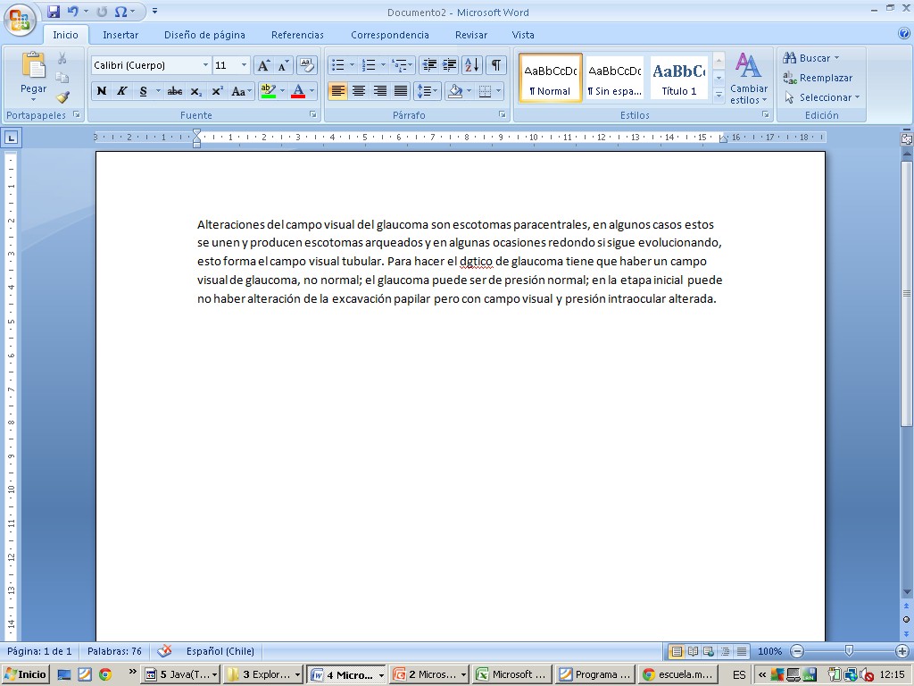The image size is (914, 686).
Task: Click the Español (Chile) language indicator
Action: point(220,651)
